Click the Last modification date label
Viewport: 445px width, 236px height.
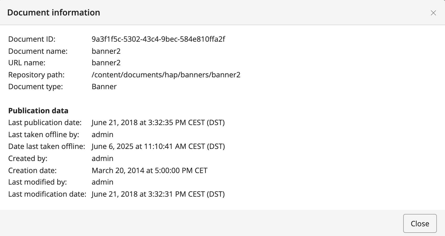coord(47,194)
